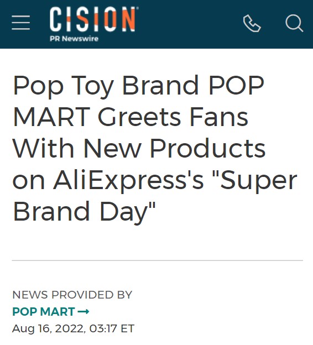Click "Brand Day" at the headline end

coord(84,212)
